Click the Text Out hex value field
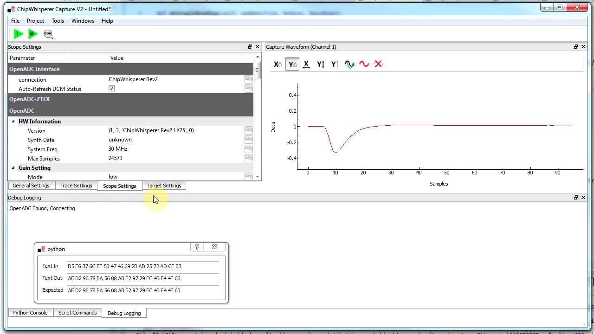 (x=143, y=278)
